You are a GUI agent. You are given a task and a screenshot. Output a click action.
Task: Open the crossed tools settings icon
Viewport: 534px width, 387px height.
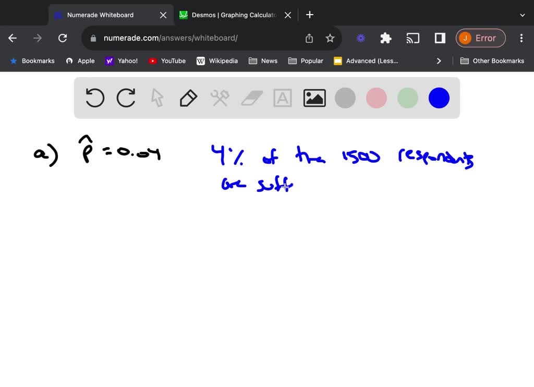220,98
